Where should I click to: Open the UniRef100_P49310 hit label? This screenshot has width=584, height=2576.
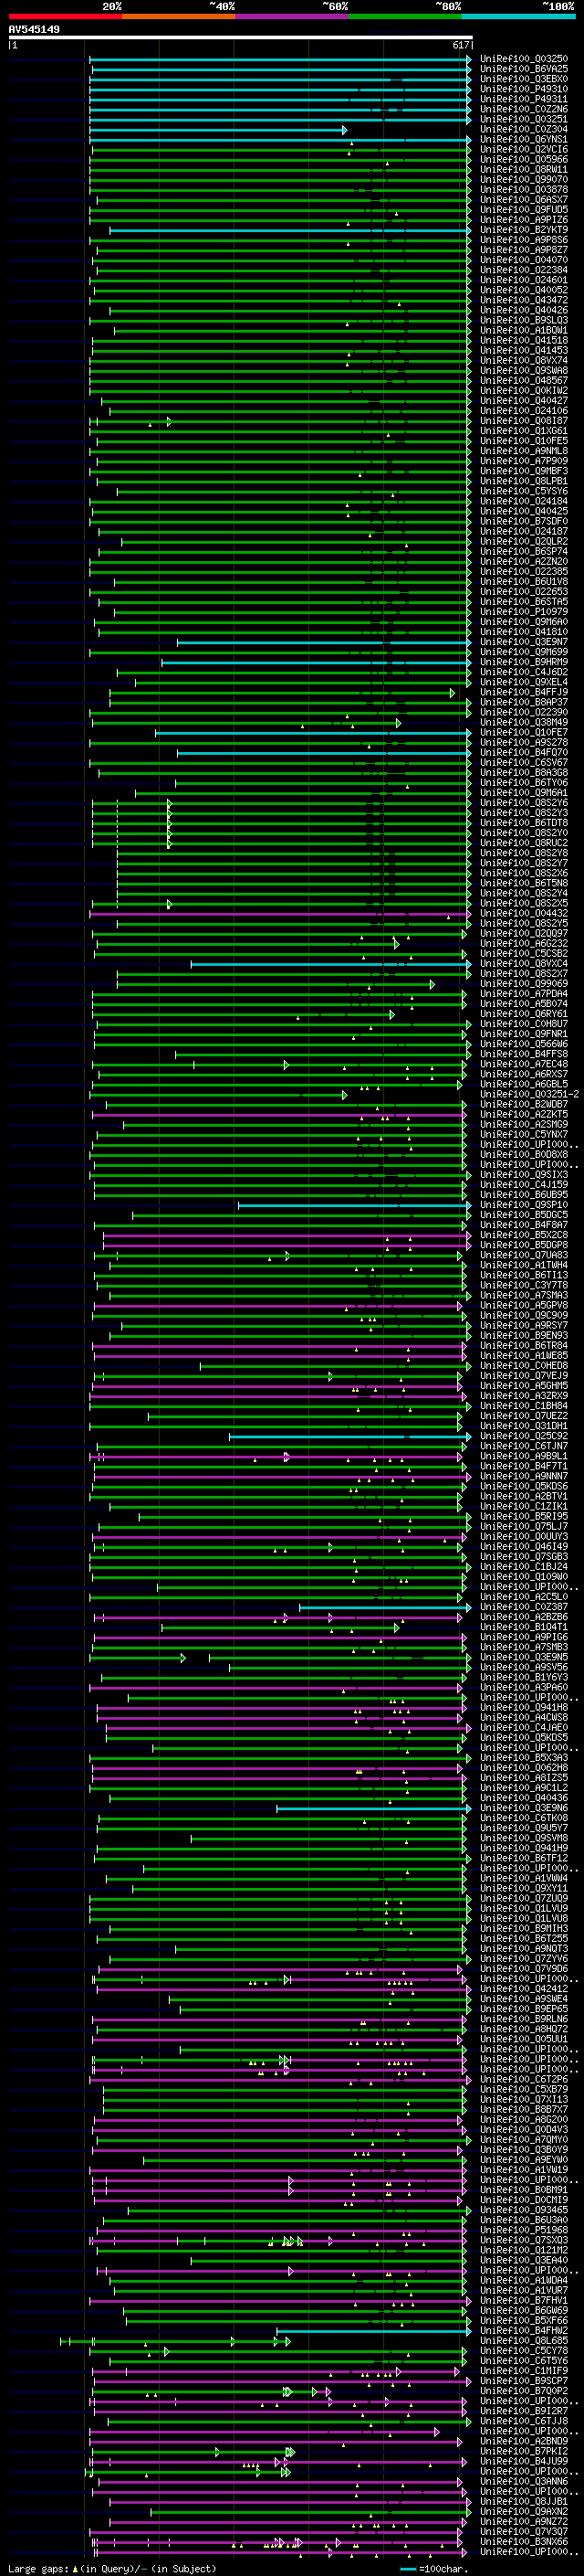[524, 89]
